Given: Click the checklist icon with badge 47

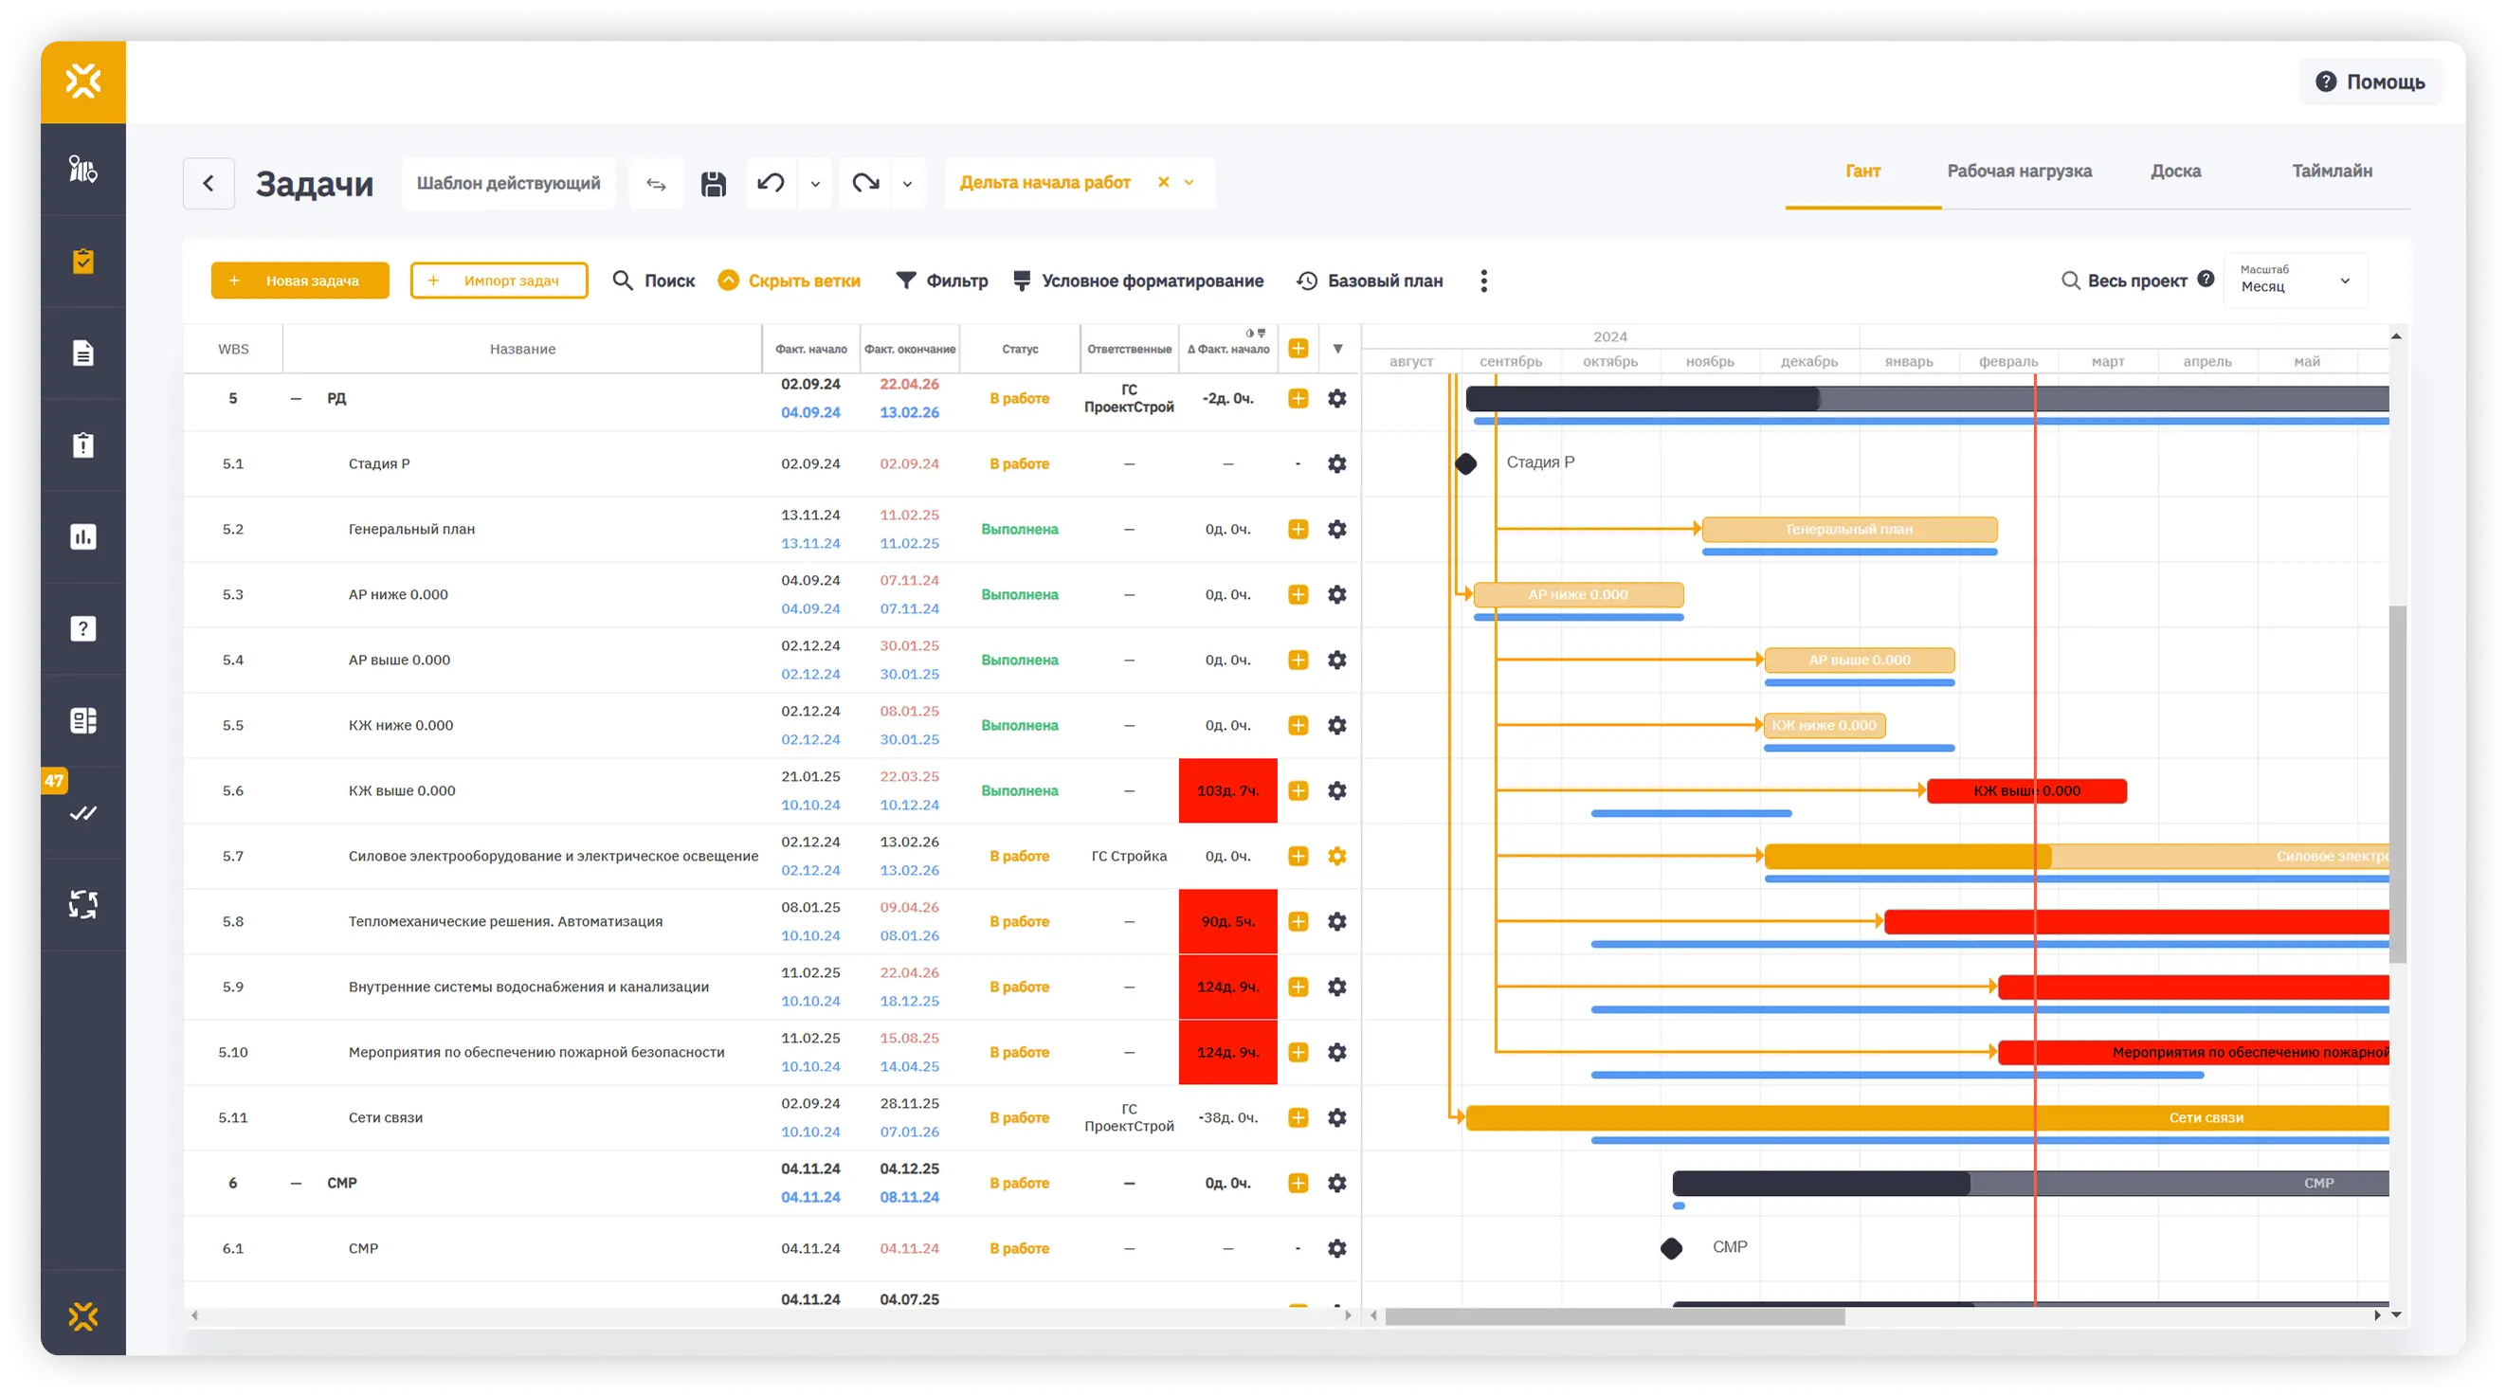Looking at the screenshot, I should coord(82,812).
